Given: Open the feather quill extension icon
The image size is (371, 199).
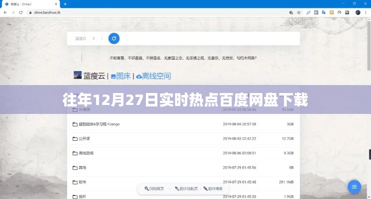Looking at the screenshot, I should [308, 12].
